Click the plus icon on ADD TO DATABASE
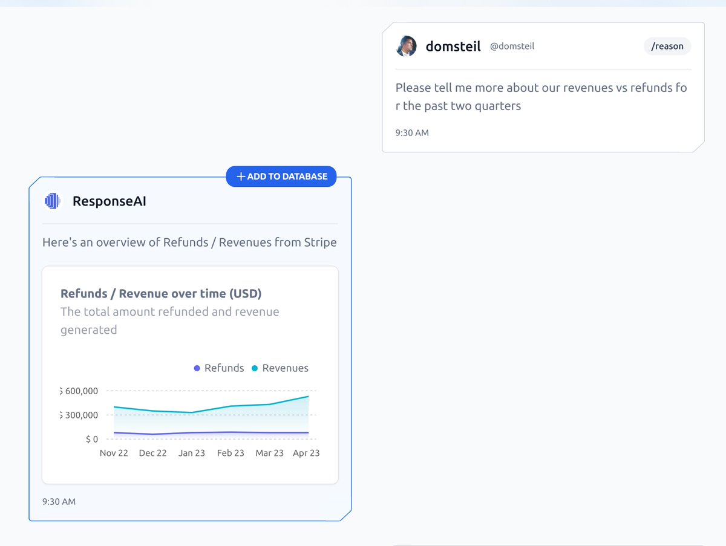The width and height of the screenshot is (726, 546). tap(240, 176)
